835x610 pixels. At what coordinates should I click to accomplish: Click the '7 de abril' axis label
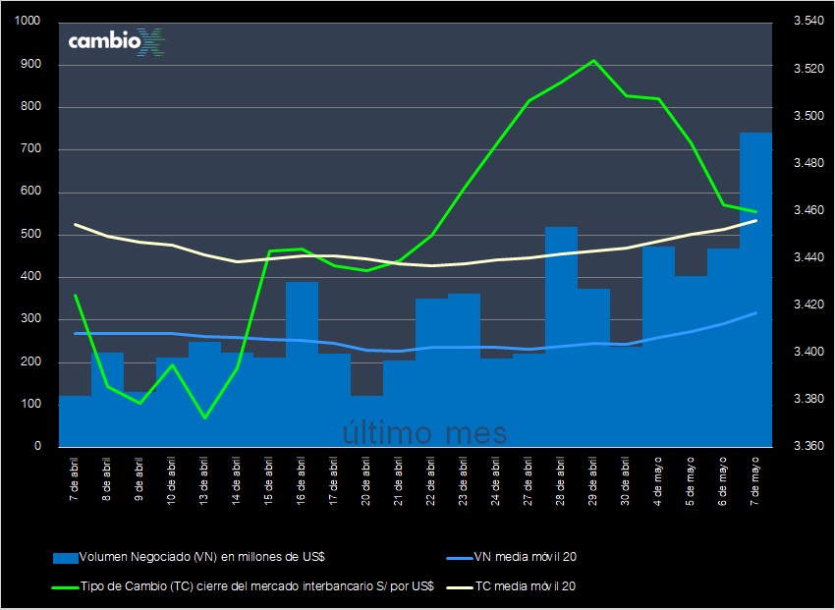pos(74,479)
